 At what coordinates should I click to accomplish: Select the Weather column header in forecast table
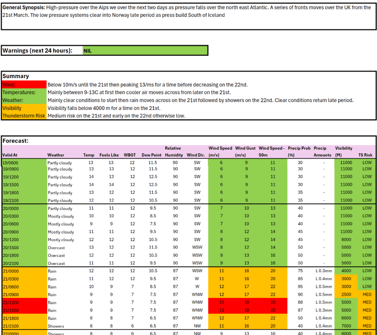[56, 155]
